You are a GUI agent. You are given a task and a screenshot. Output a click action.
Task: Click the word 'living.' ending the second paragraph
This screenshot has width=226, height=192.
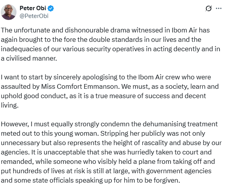coord(10,105)
